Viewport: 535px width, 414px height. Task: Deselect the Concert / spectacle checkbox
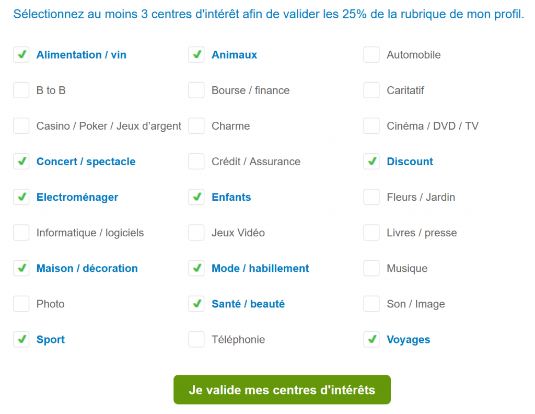(x=21, y=162)
